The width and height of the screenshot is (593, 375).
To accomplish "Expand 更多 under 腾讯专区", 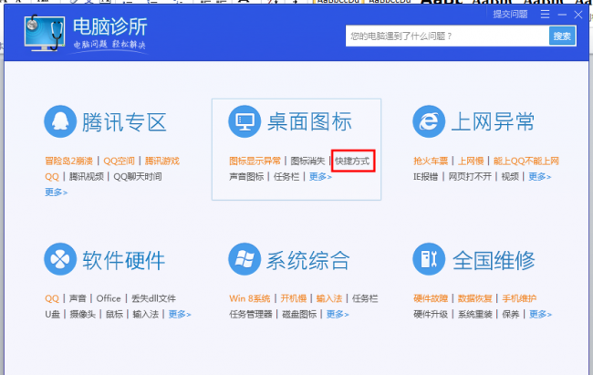I will [x=56, y=193].
